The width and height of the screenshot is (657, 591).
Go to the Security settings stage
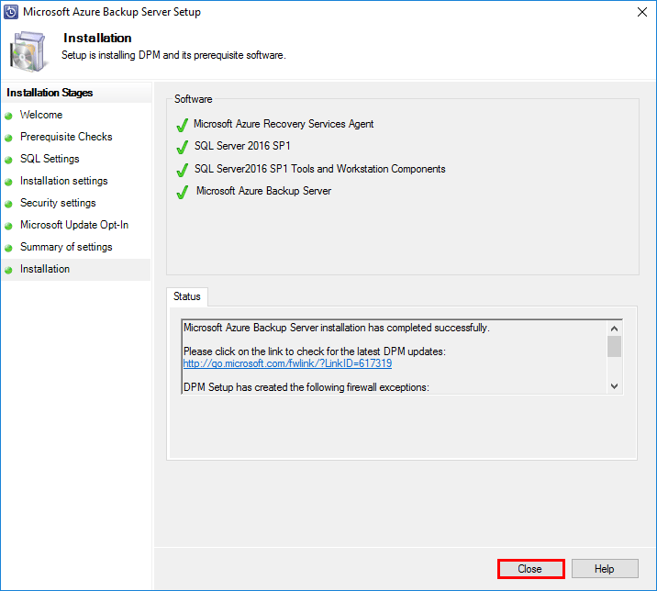(x=58, y=203)
